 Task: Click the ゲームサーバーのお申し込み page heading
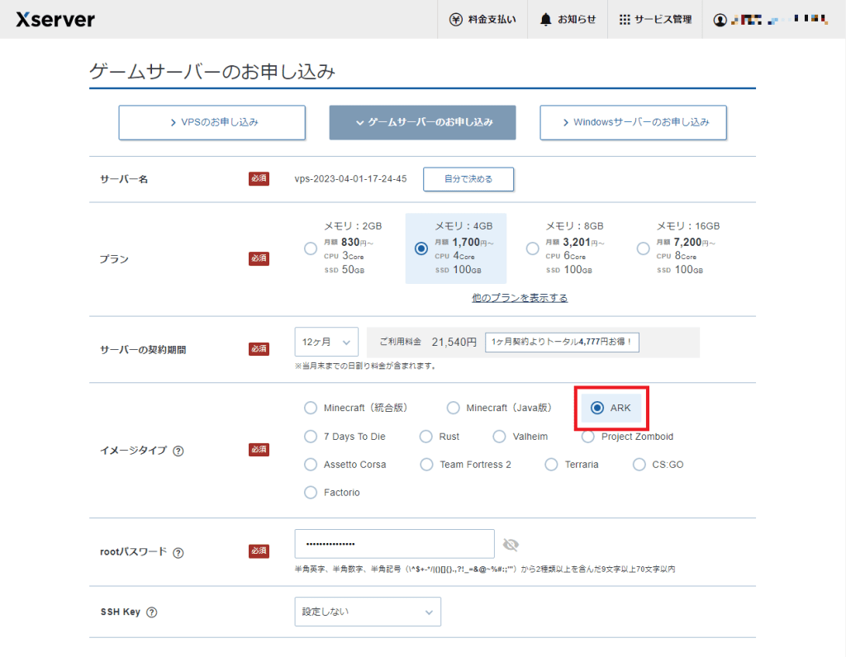(212, 71)
